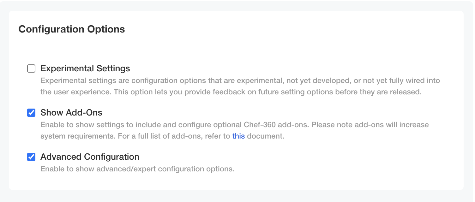The width and height of the screenshot is (475, 202).
Task: Select the Show Add-Ons label
Action: pyautogui.click(x=71, y=113)
